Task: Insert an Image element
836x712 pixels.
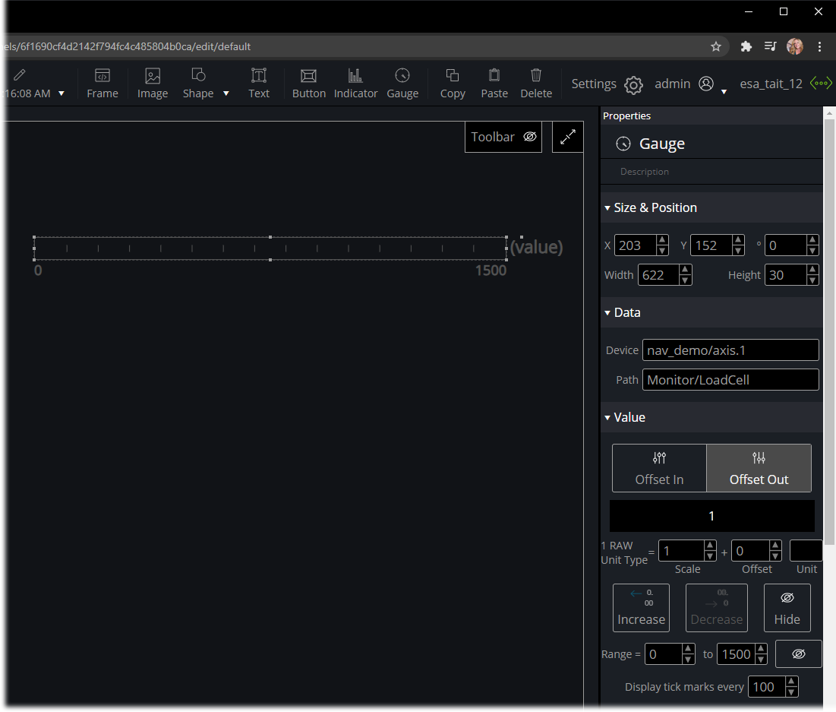Action: [153, 84]
